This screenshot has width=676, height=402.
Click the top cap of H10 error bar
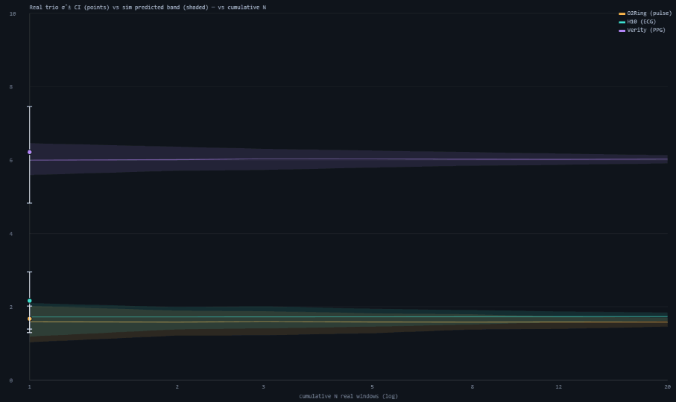(x=30, y=272)
